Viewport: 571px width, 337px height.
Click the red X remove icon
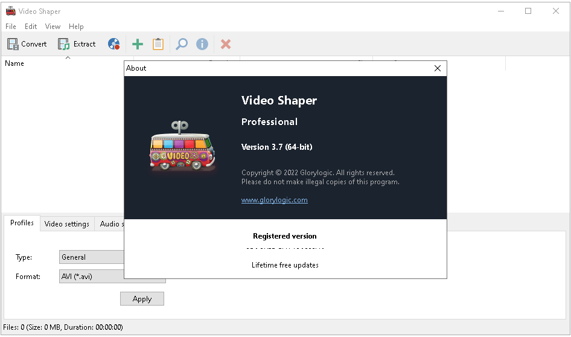[226, 44]
